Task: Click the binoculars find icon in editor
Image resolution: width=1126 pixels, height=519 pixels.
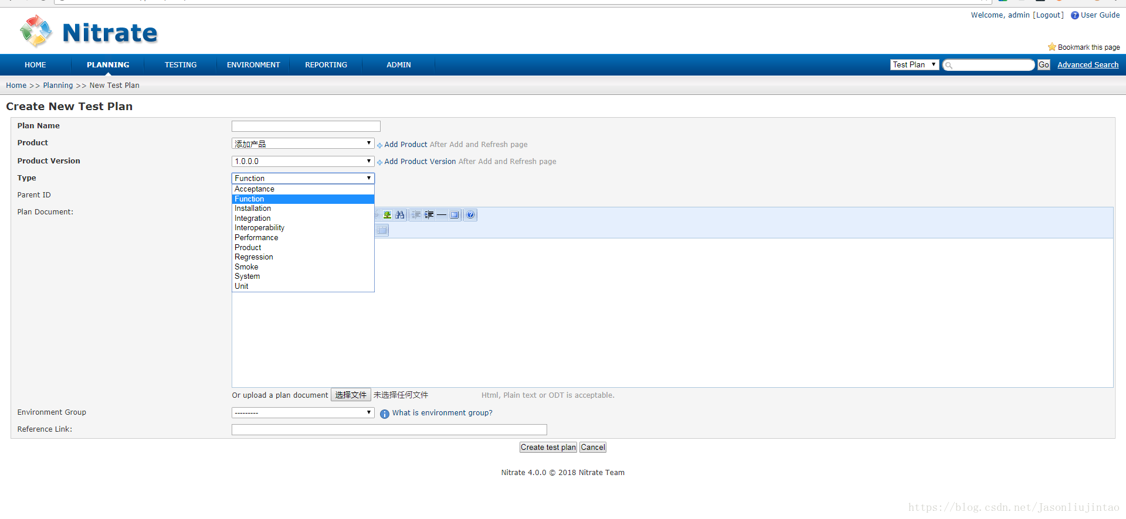Action: click(x=400, y=215)
